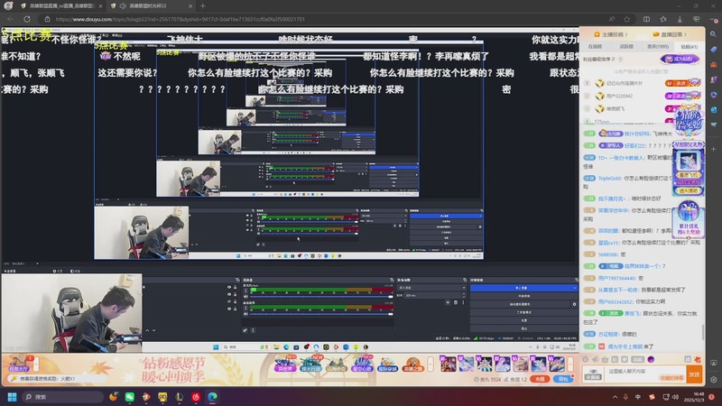Activate the Read aloud icon in address bar
722x406 pixels.
coord(612,19)
